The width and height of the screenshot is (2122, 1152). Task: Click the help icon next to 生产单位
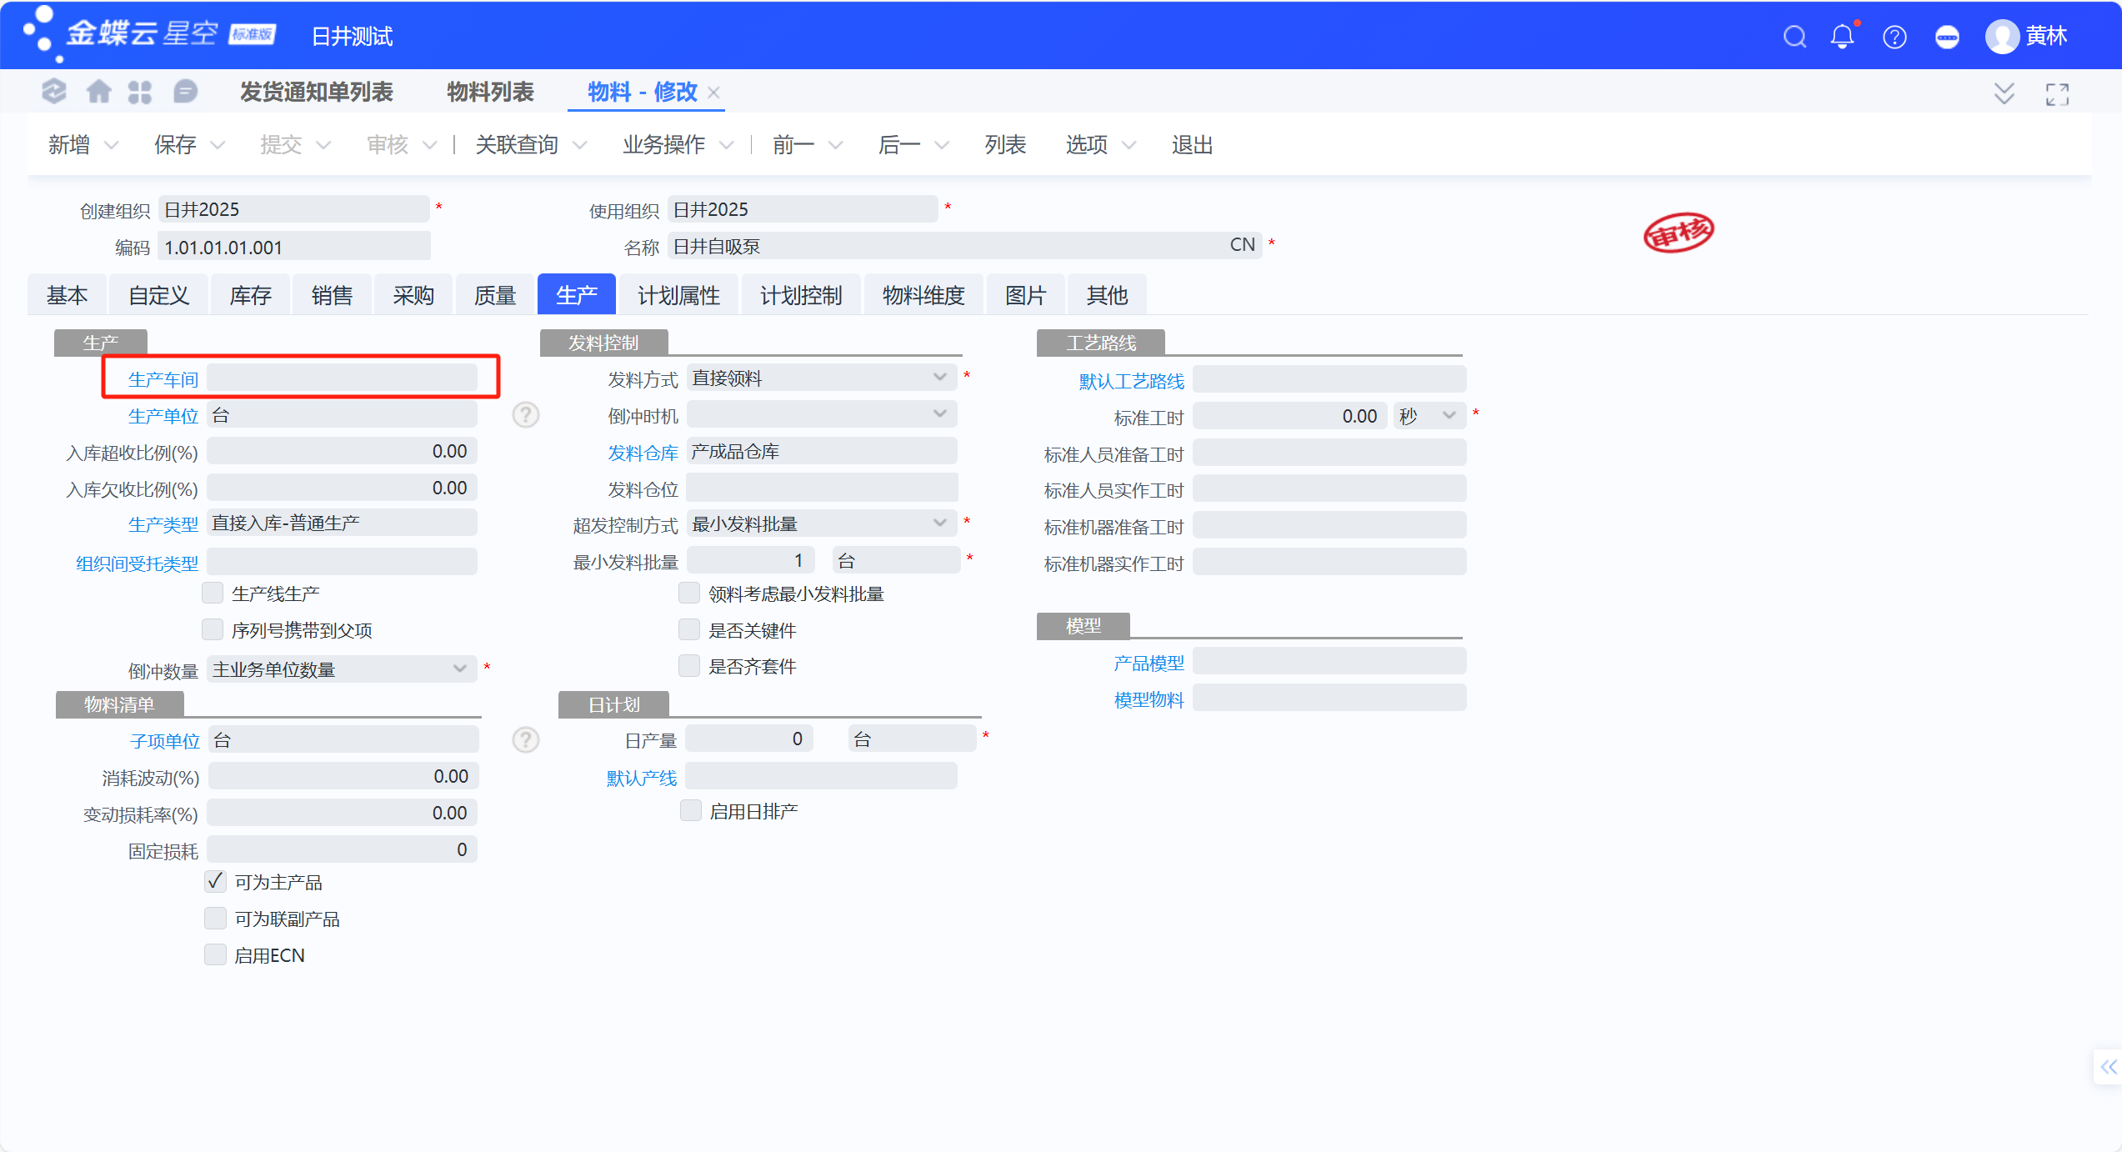[526, 415]
